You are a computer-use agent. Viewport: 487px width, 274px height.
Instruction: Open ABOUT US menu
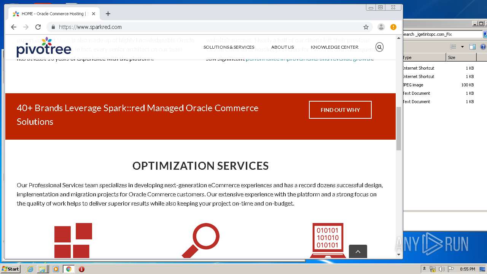pyautogui.click(x=283, y=47)
